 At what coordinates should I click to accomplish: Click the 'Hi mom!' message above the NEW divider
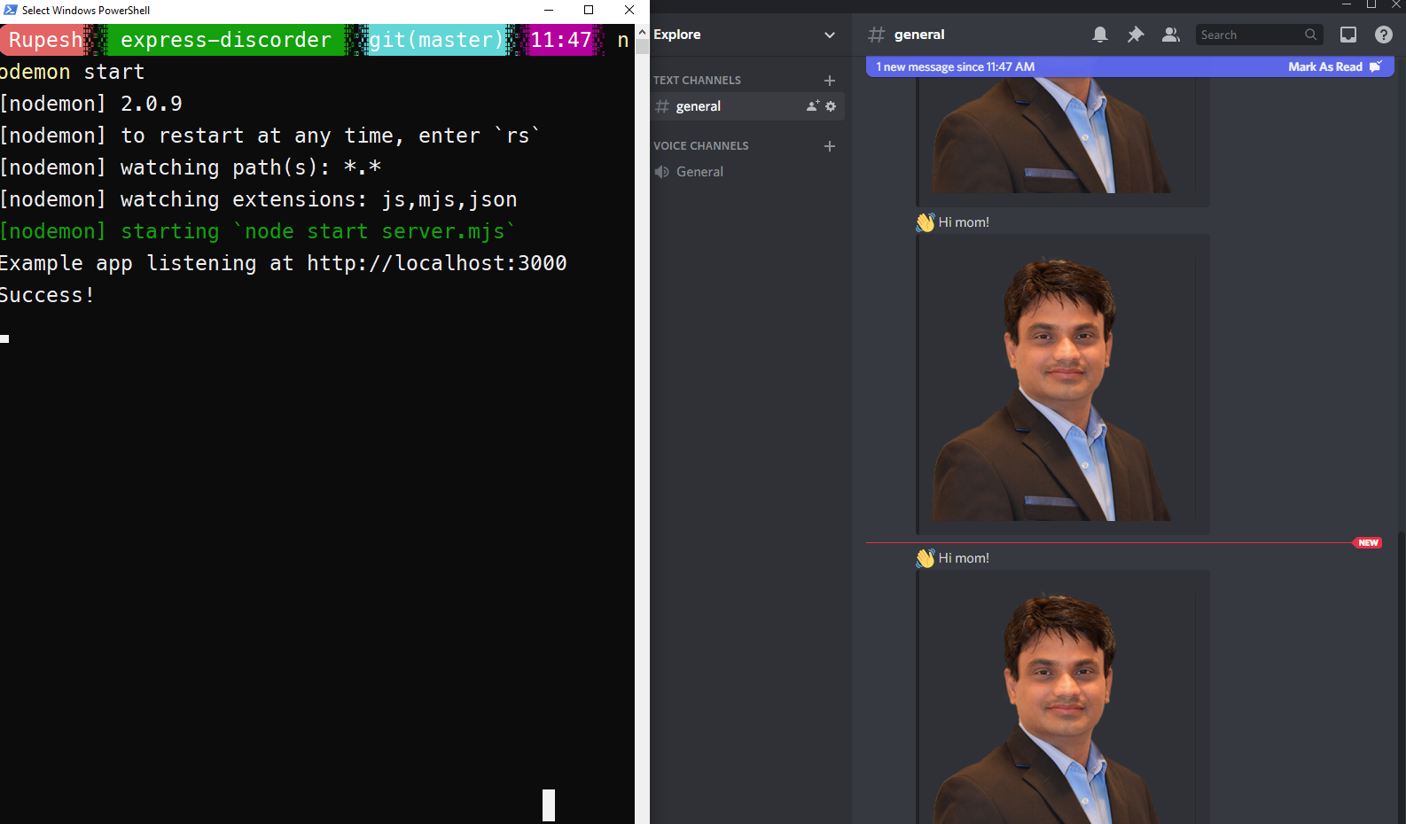[963, 222]
